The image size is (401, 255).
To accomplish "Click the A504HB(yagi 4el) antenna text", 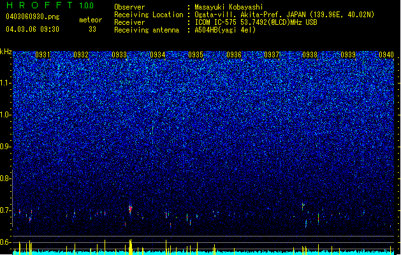I will [225, 30].
